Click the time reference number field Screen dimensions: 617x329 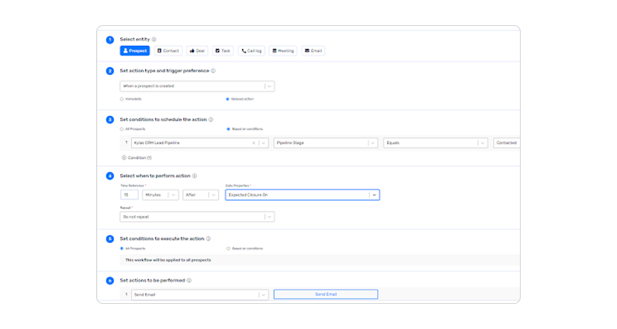click(x=129, y=195)
